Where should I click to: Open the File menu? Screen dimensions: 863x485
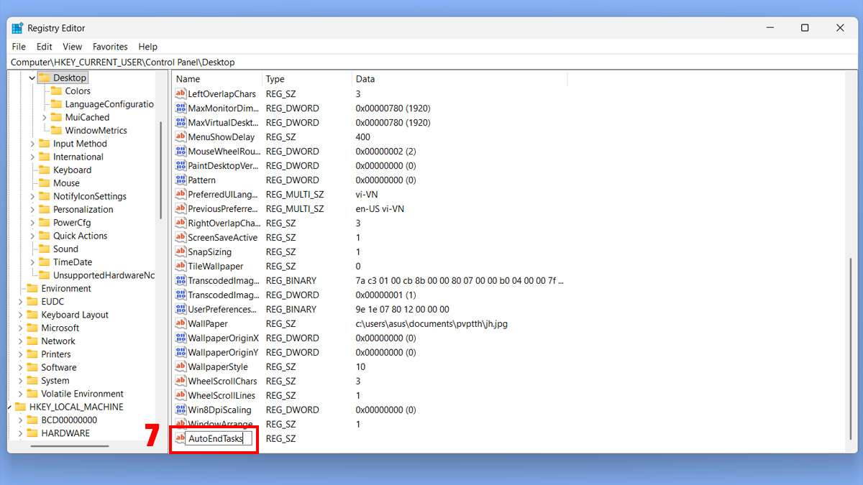coord(19,47)
